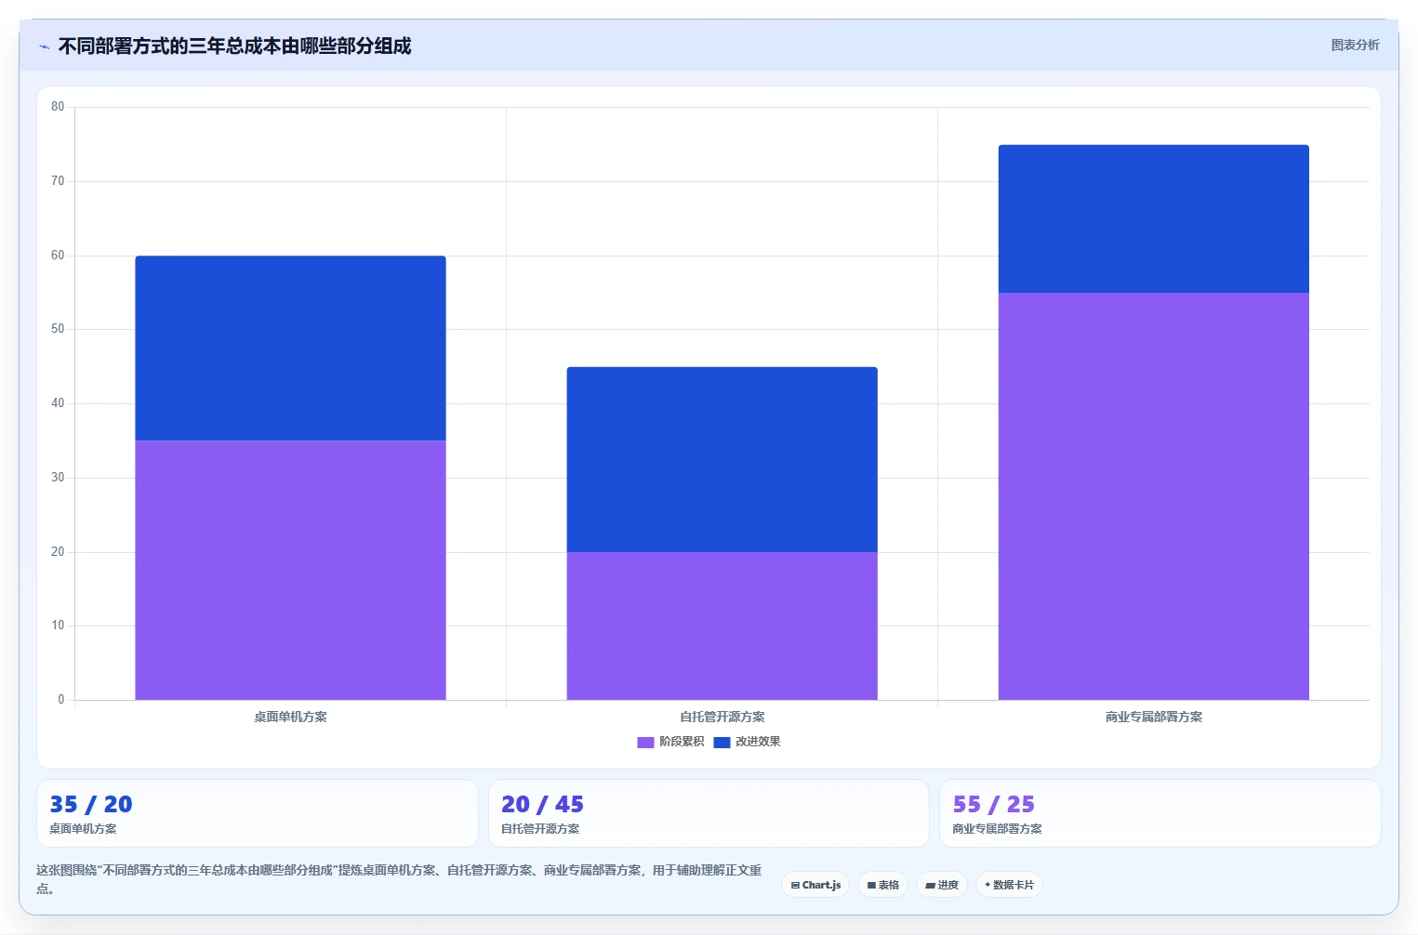Click the purple 阶段累积 legend swatch
The image size is (1418, 935).
[645, 742]
